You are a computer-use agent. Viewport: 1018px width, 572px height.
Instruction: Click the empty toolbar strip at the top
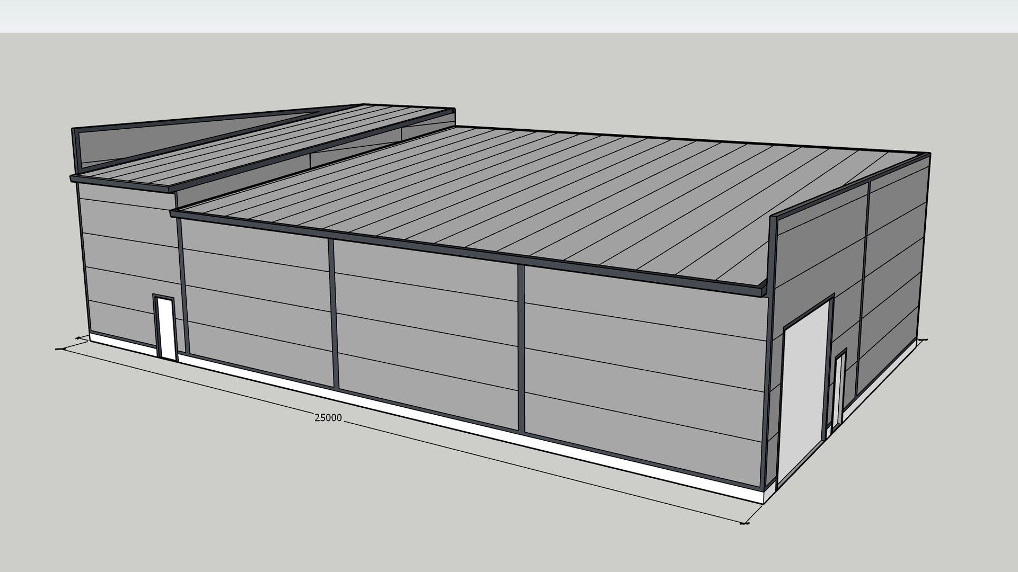point(509,16)
